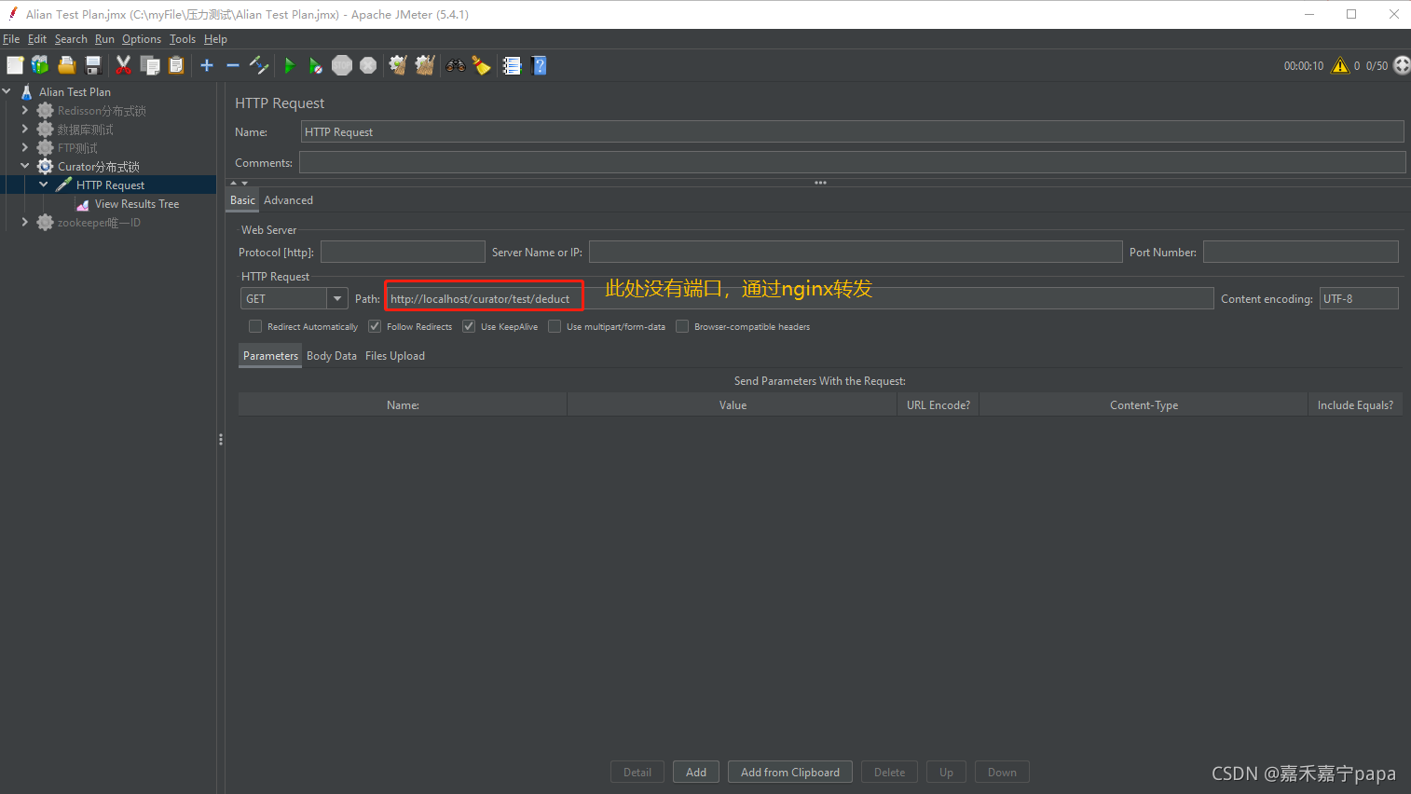Select the Parameters tab
This screenshot has width=1411, height=794.
pyautogui.click(x=270, y=356)
